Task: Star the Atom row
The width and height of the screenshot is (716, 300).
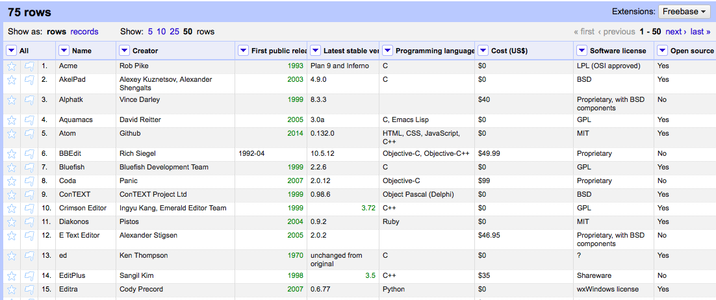Action: click(x=11, y=134)
